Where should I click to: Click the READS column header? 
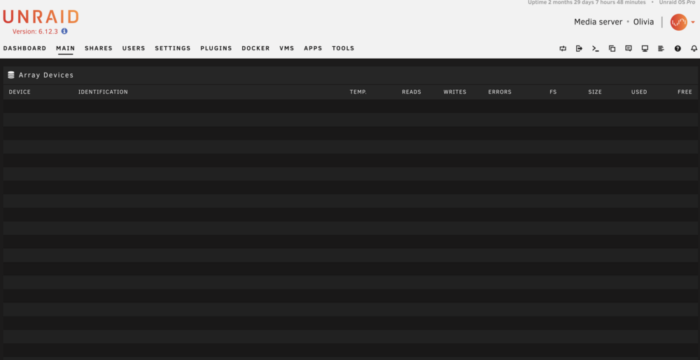412,92
